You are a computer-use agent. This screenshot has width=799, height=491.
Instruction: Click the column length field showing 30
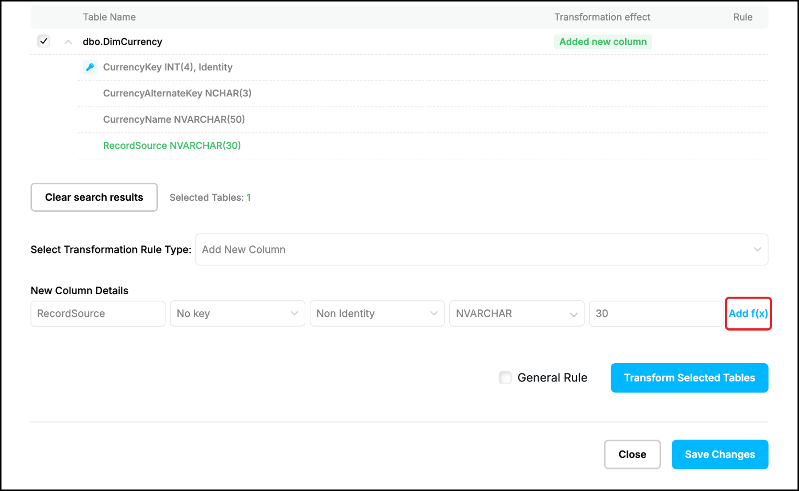click(x=656, y=313)
